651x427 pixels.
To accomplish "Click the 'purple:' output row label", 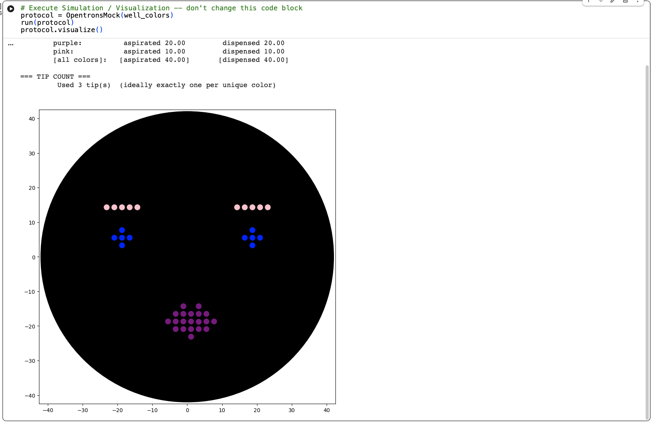I will (67, 43).
